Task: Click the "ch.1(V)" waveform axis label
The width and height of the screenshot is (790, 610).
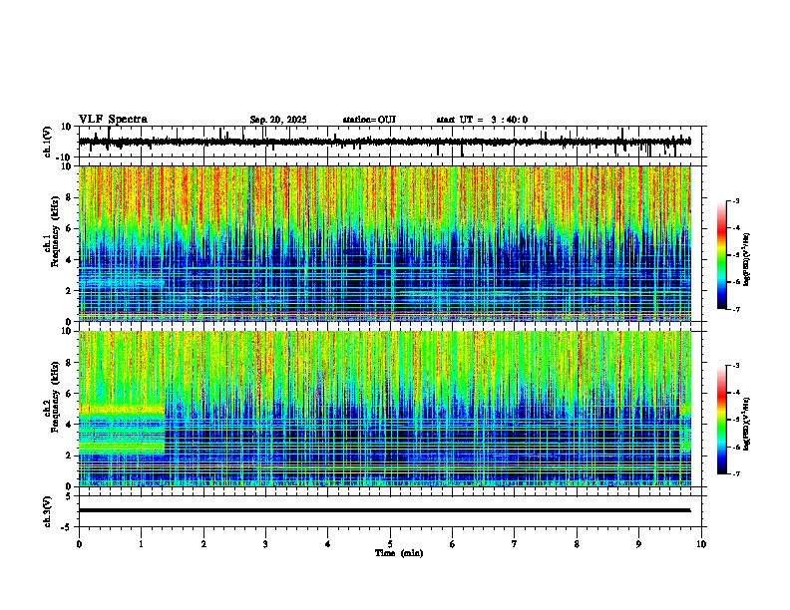Action: click(48, 142)
